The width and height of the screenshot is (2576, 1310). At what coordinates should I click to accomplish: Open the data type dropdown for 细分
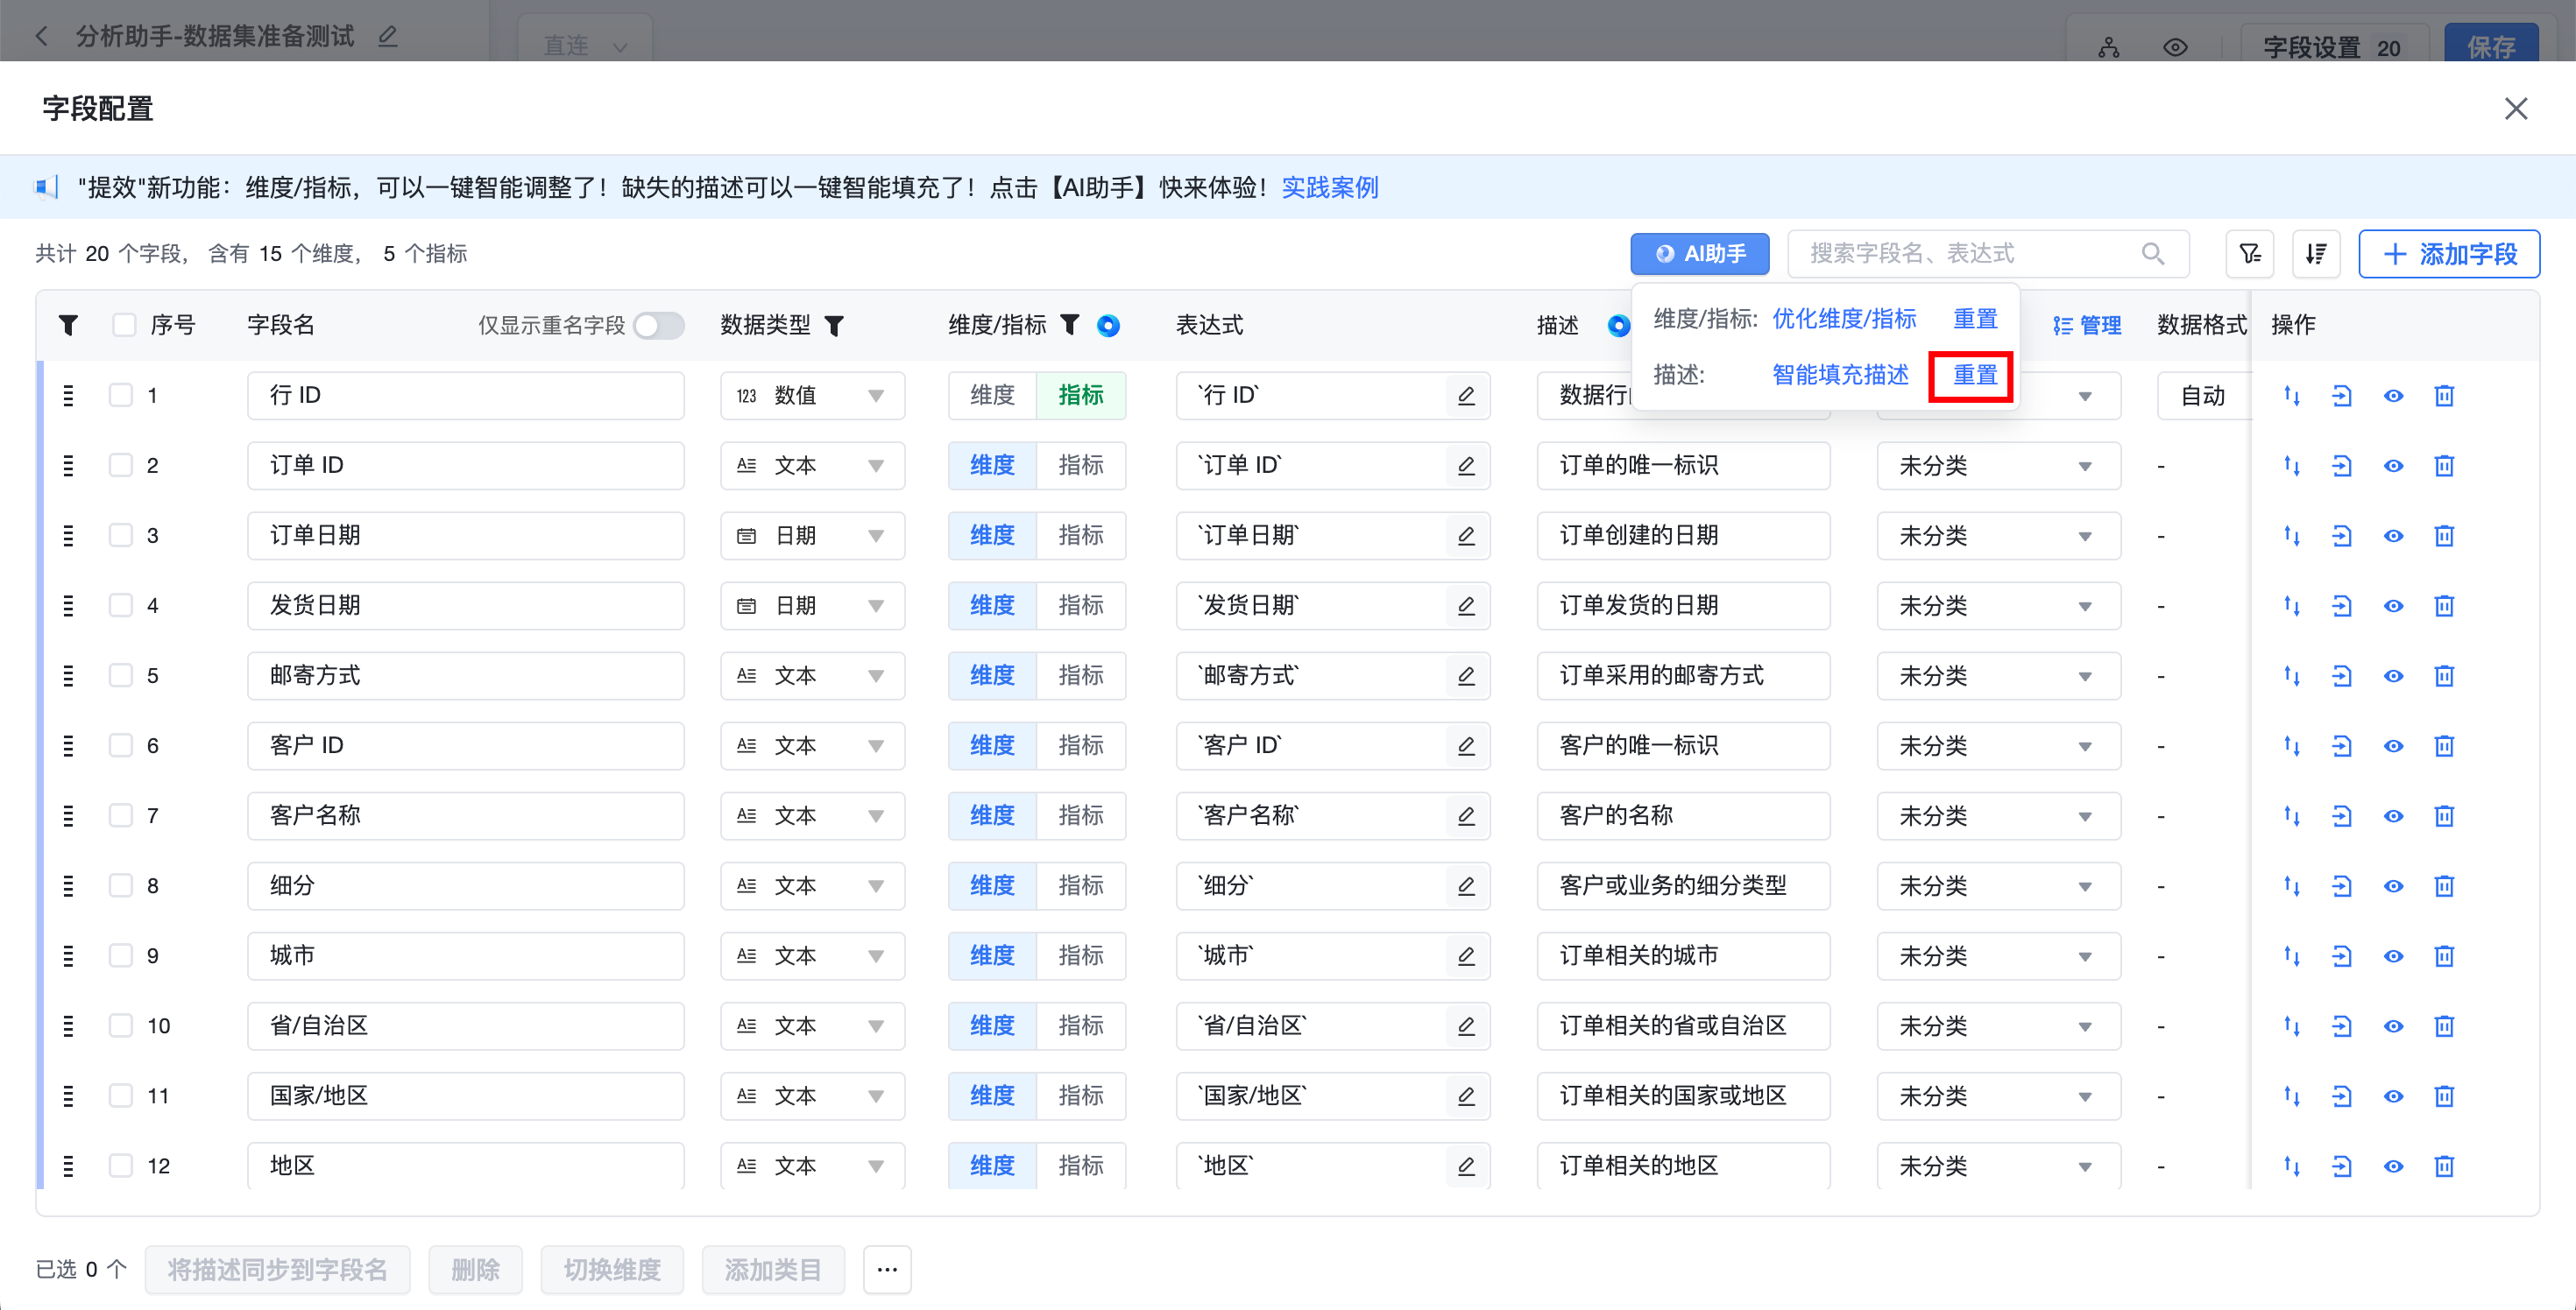tap(812, 885)
